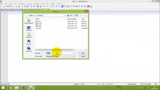Click the Start Recording macro icon
This screenshot has width=160, height=90.
pyautogui.click(x=74, y=6)
